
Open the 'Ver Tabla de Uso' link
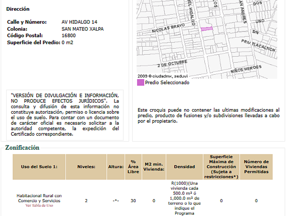39,205
